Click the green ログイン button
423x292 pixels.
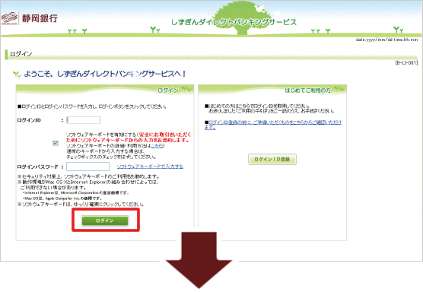(105, 221)
